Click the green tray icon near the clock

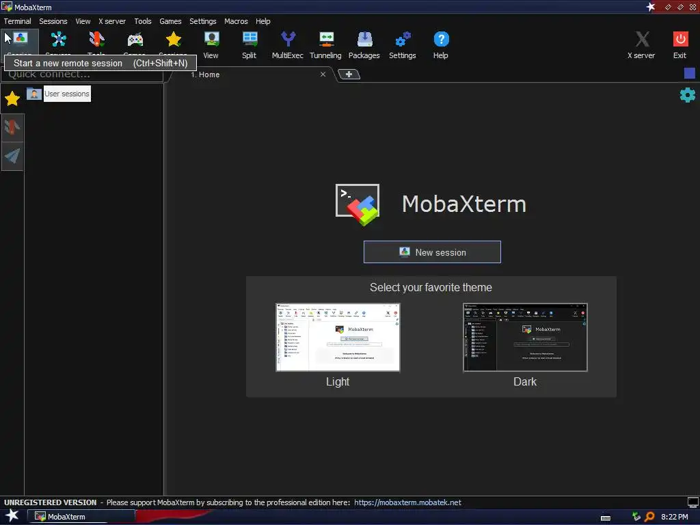click(636, 517)
